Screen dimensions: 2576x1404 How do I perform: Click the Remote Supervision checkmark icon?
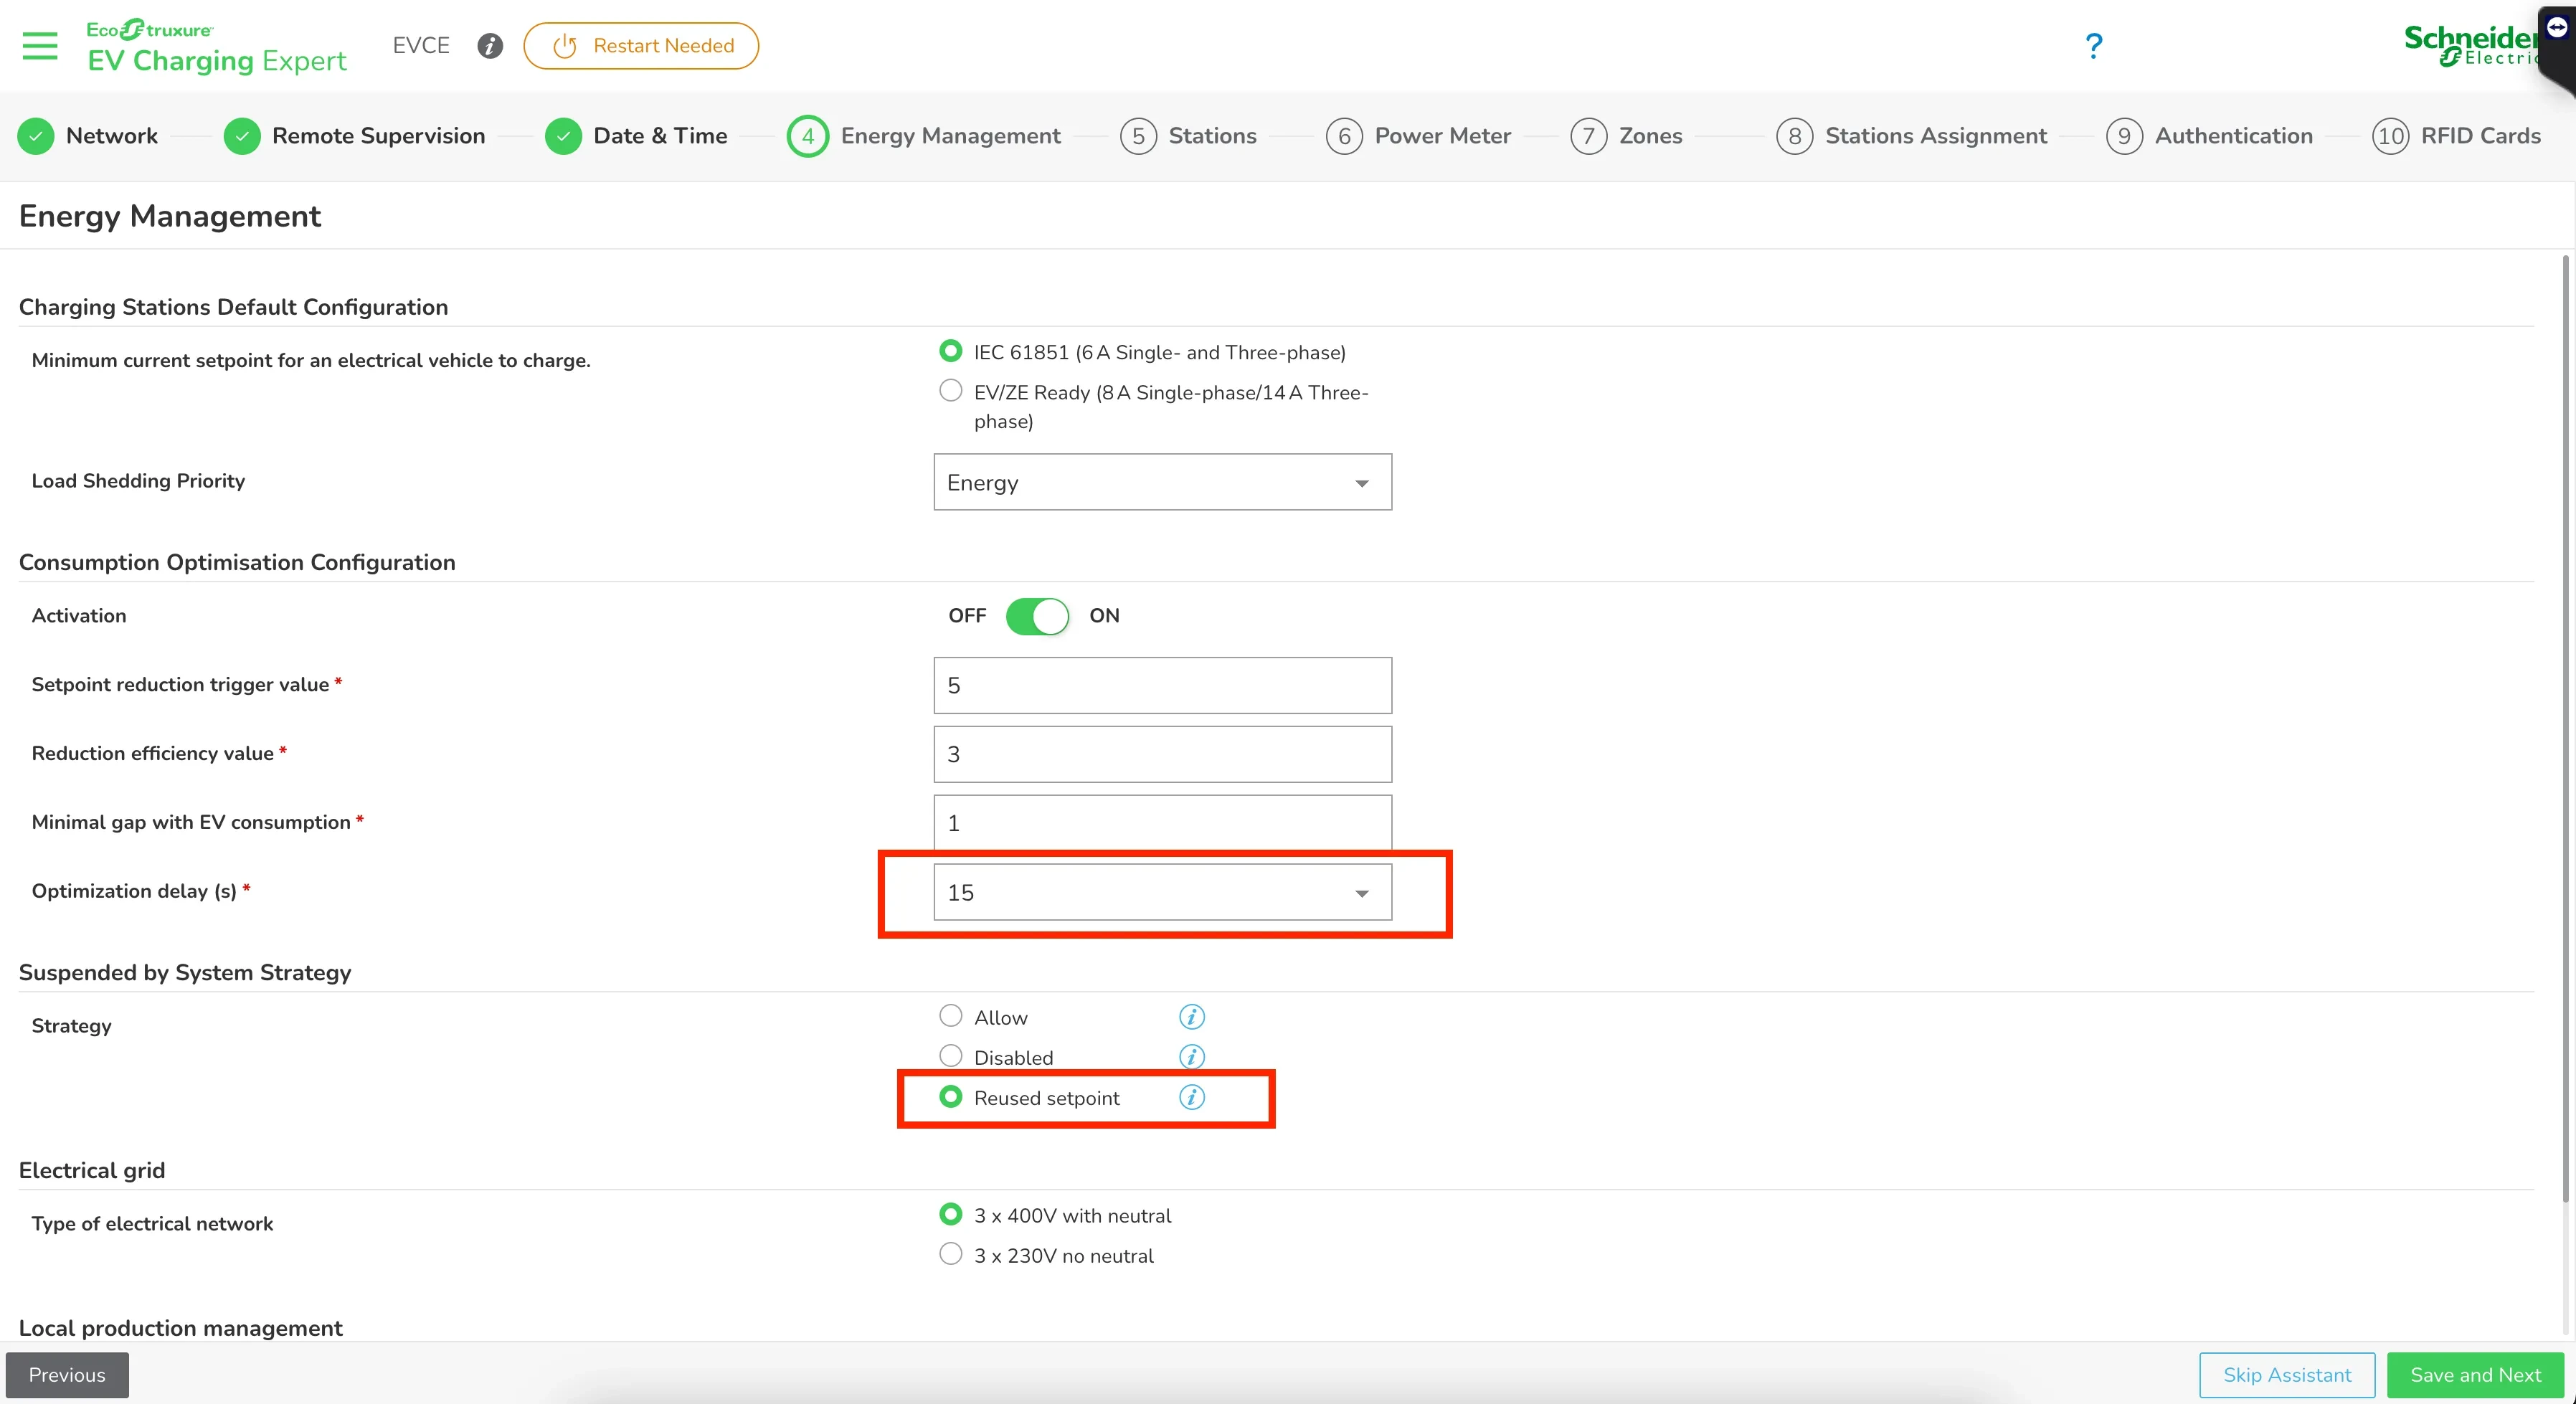pos(242,136)
